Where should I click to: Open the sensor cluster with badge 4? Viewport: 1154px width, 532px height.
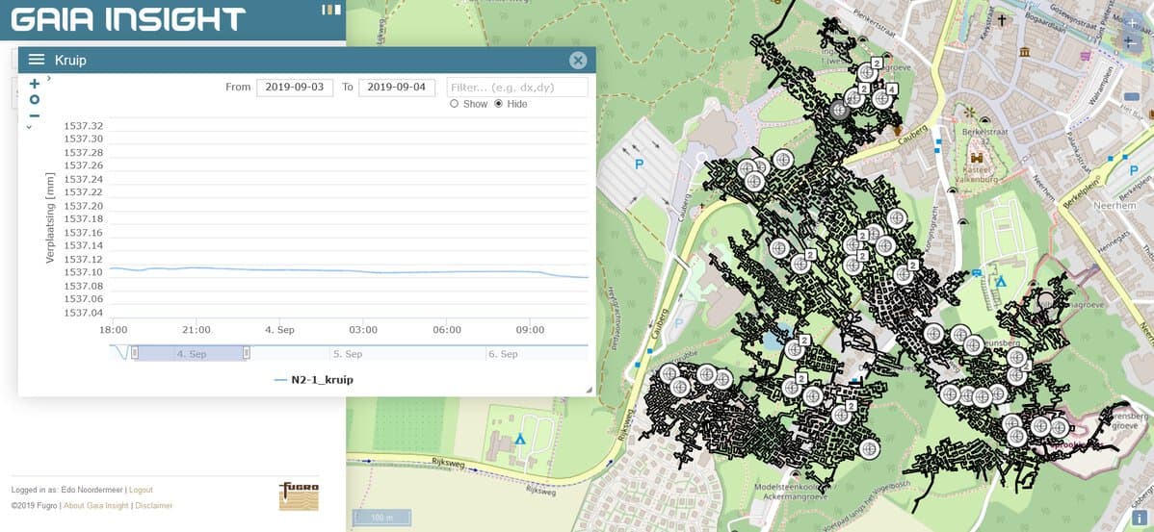pyautogui.click(x=881, y=99)
